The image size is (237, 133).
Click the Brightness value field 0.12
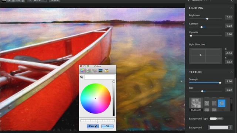pos(229,17)
